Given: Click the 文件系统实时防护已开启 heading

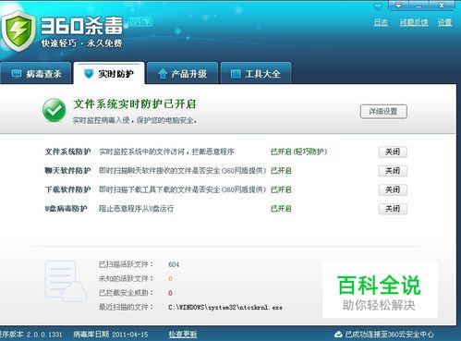Looking at the screenshot, I should coord(135,104).
